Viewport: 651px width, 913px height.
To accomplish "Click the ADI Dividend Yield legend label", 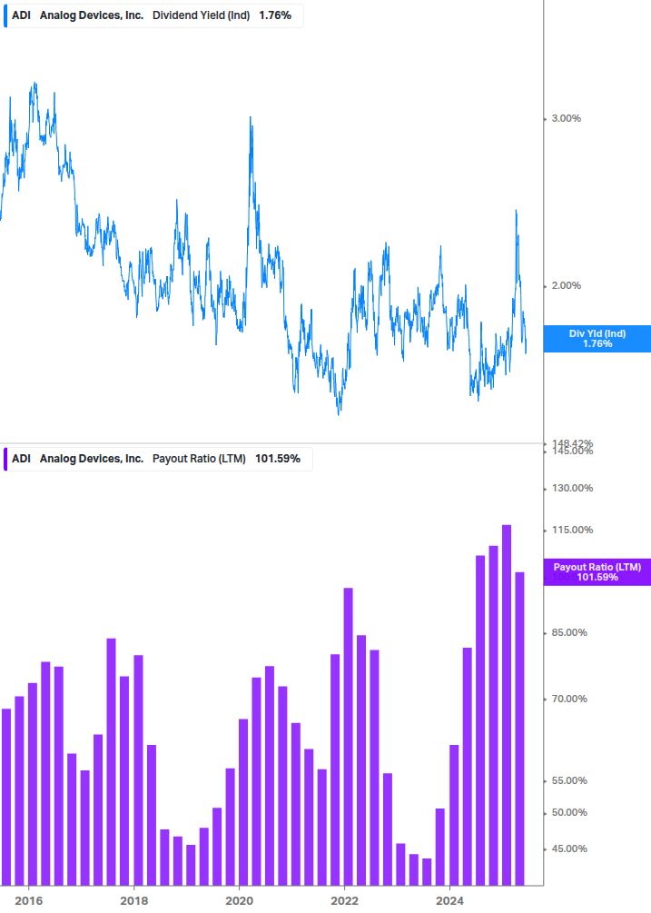I will [x=153, y=15].
